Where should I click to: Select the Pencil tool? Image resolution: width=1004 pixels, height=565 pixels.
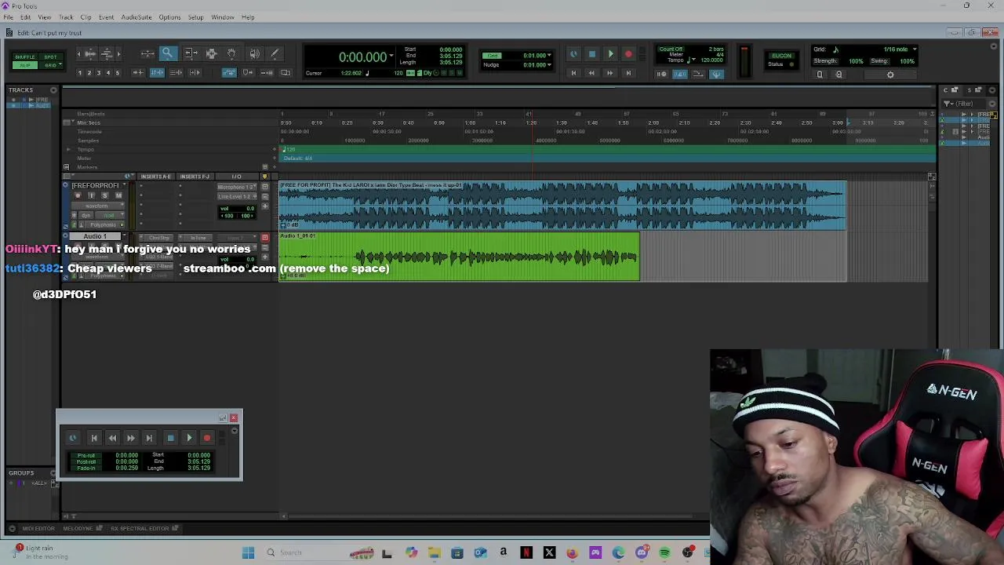point(275,53)
